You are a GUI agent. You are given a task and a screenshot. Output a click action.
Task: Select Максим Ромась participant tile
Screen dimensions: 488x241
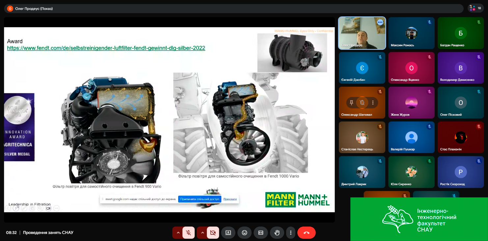(x=411, y=33)
